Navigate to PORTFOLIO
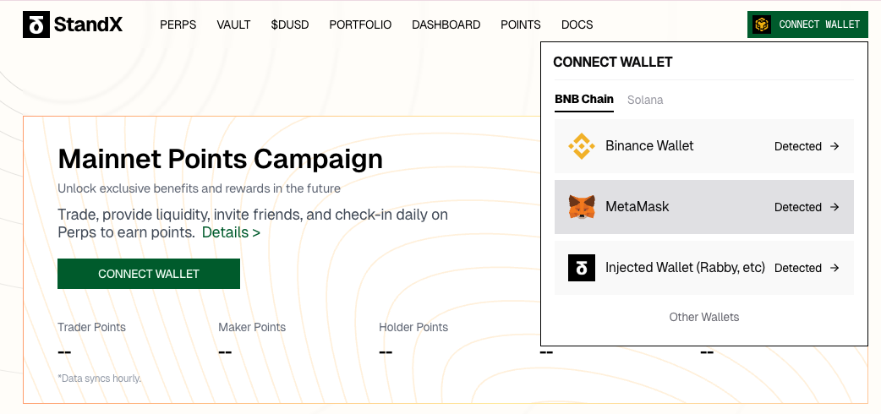 coord(360,25)
